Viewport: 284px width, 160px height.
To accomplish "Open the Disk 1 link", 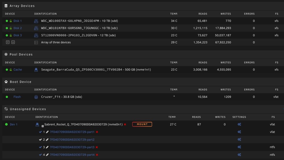I will (x=18, y=21).
